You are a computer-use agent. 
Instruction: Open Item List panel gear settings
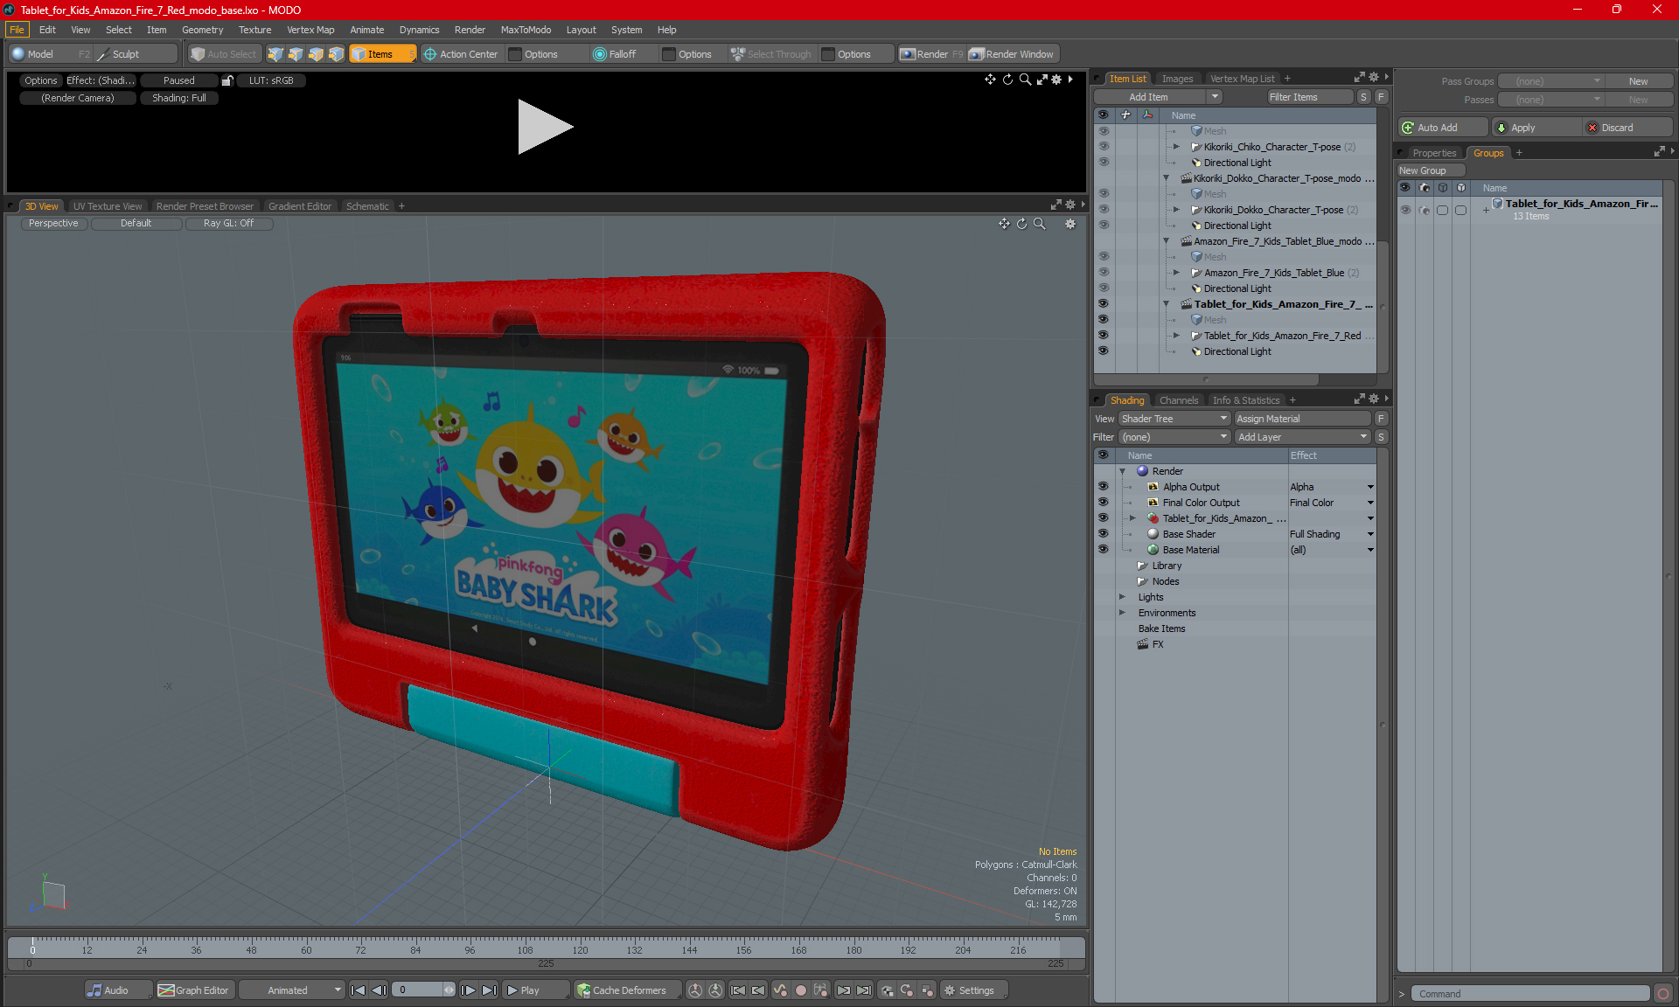click(1373, 78)
